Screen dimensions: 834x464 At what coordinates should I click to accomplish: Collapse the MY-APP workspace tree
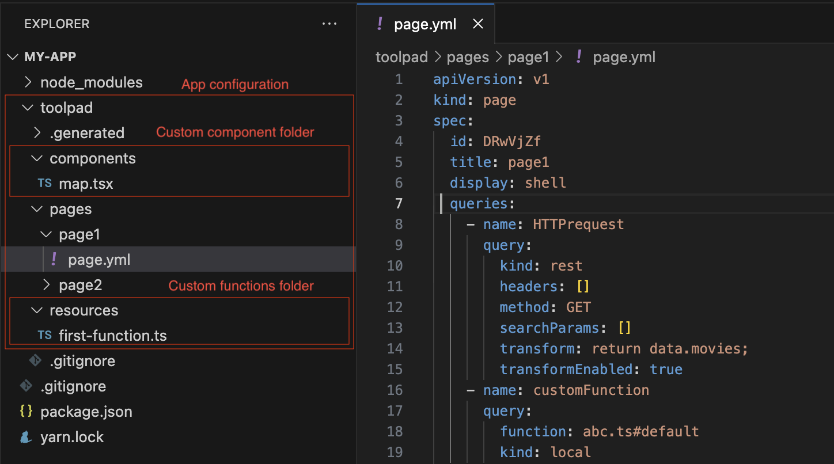[x=13, y=56]
